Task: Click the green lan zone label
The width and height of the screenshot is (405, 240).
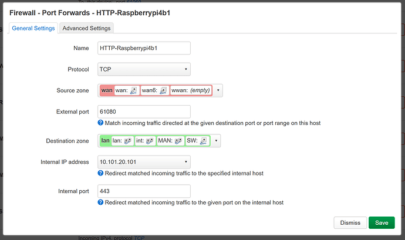Action: click(x=105, y=141)
